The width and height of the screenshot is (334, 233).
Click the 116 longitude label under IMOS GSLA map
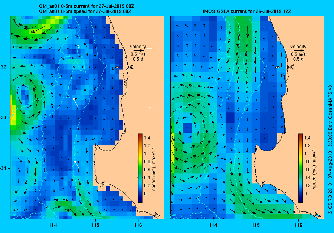point(298,225)
